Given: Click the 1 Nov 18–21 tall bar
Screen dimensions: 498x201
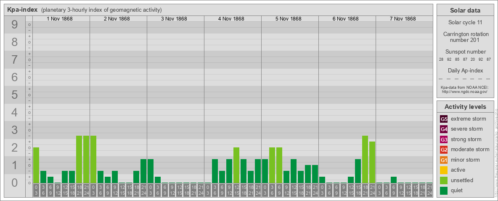Looking at the screenshot, I should click(x=79, y=159).
